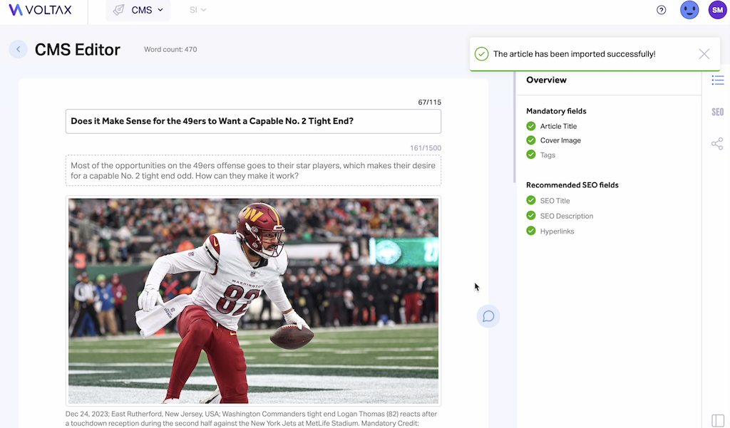Jump to SEO Title recommended field
Viewport: 730px width, 428px height.
[x=555, y=201]
